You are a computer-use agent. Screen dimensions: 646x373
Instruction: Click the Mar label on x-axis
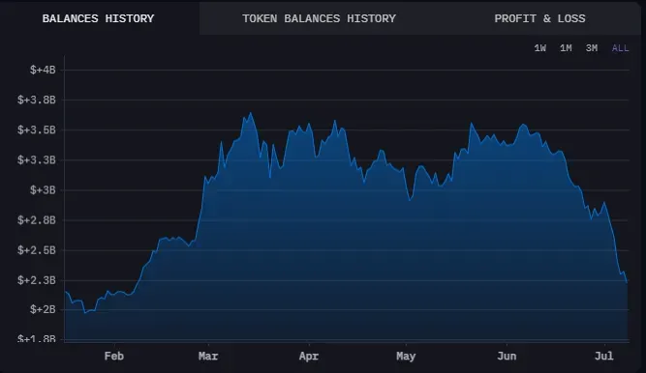coord(208,356)
